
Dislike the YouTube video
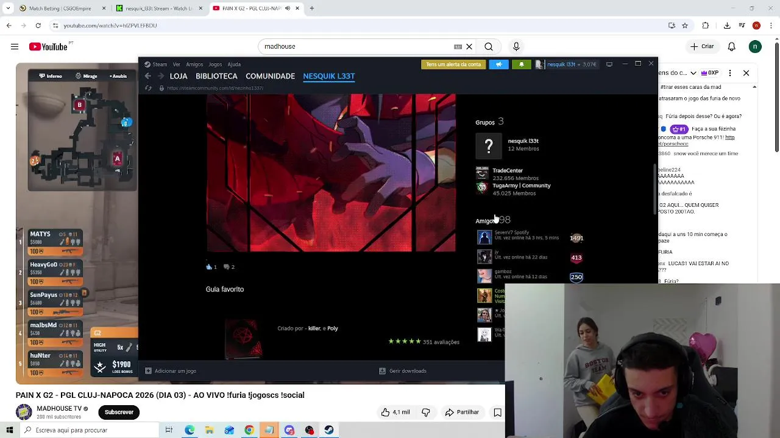(x=426, y=412)
